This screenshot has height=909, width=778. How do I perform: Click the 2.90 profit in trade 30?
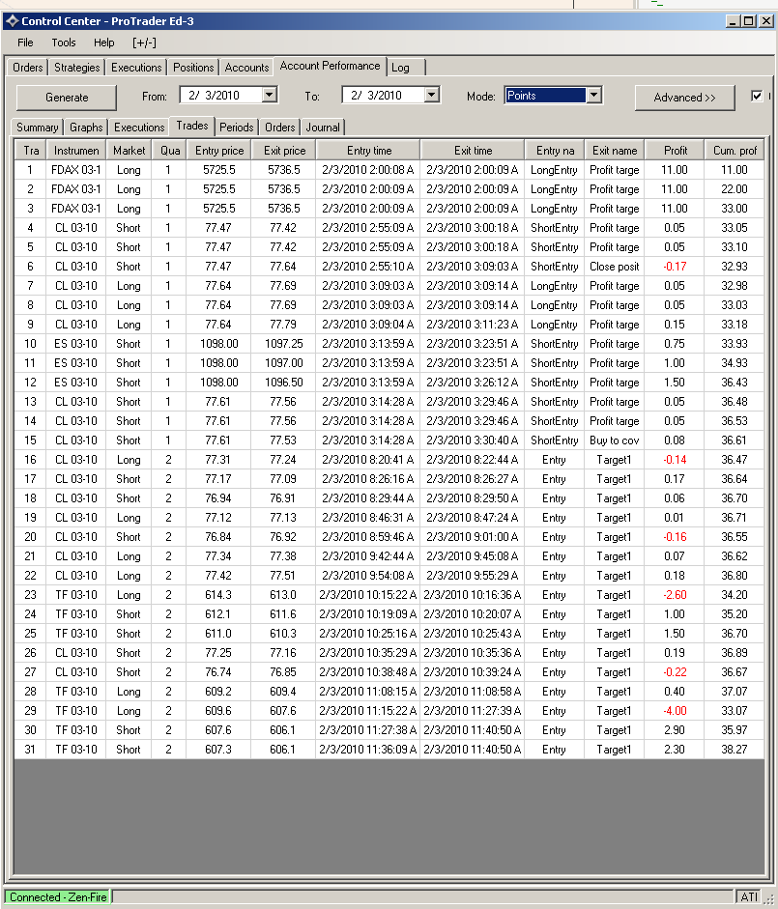click(675, 730)
